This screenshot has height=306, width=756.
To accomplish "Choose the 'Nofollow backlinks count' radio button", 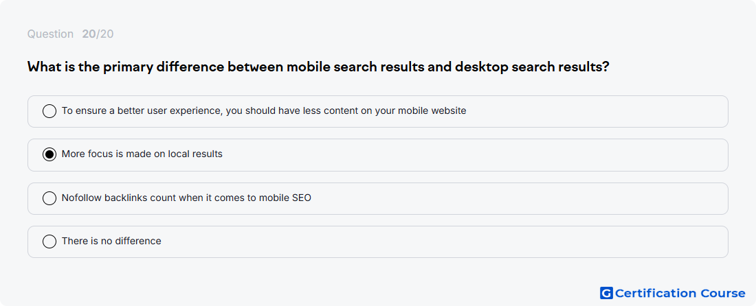I will tap(49, 198).
